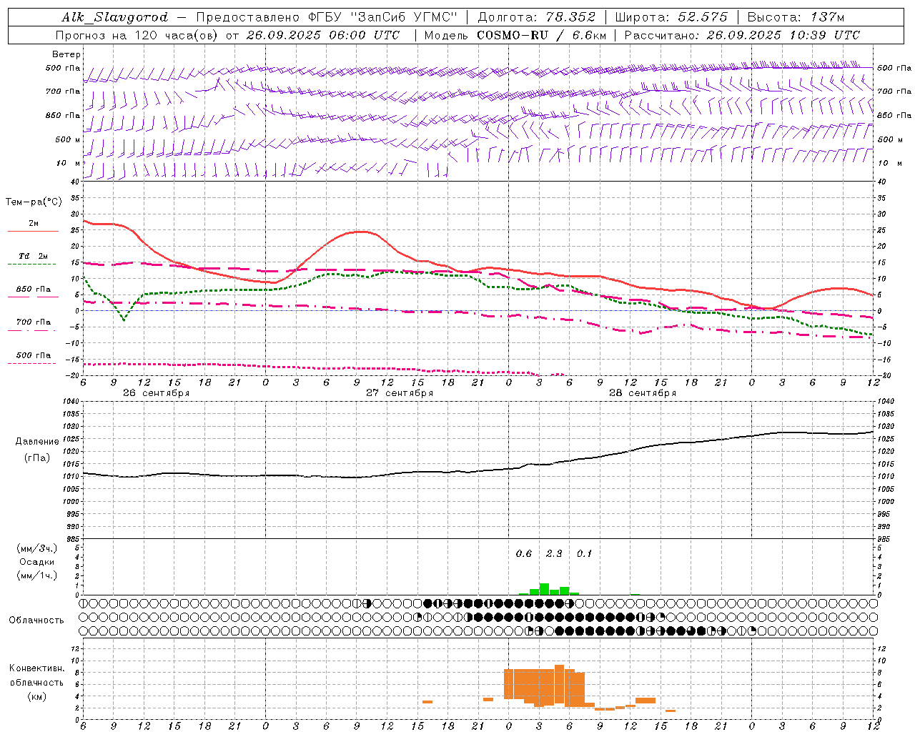Click the 'Высота: 137м' elevation label
Viewport: 915px width, 732px height.
(x=795, y=17)
